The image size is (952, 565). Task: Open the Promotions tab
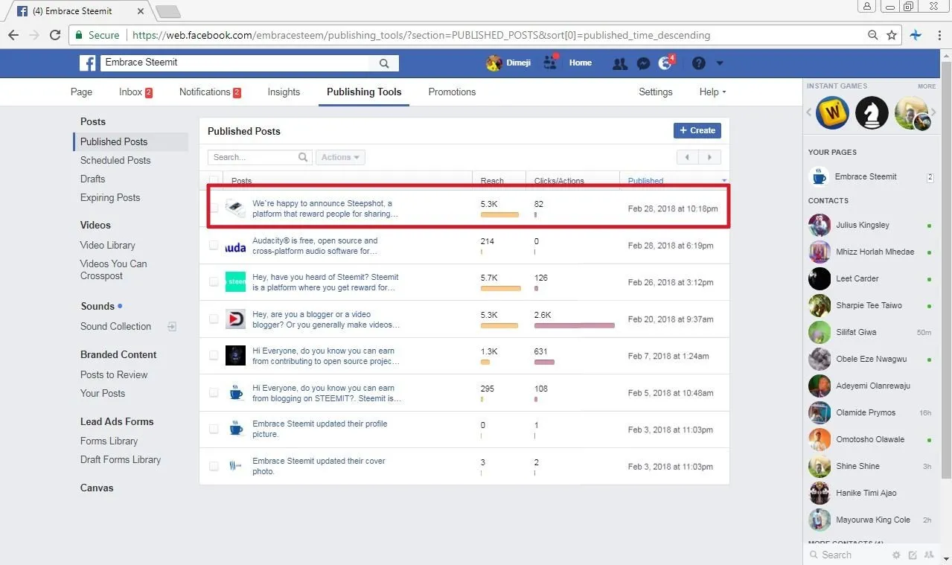pos(452,92)
